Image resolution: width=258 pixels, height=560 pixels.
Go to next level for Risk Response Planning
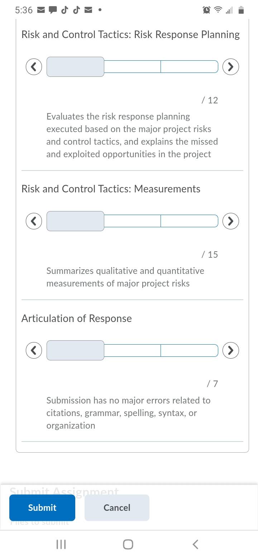point(231,67)
